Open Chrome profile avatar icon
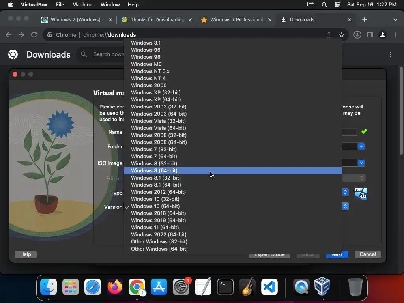 383,35
